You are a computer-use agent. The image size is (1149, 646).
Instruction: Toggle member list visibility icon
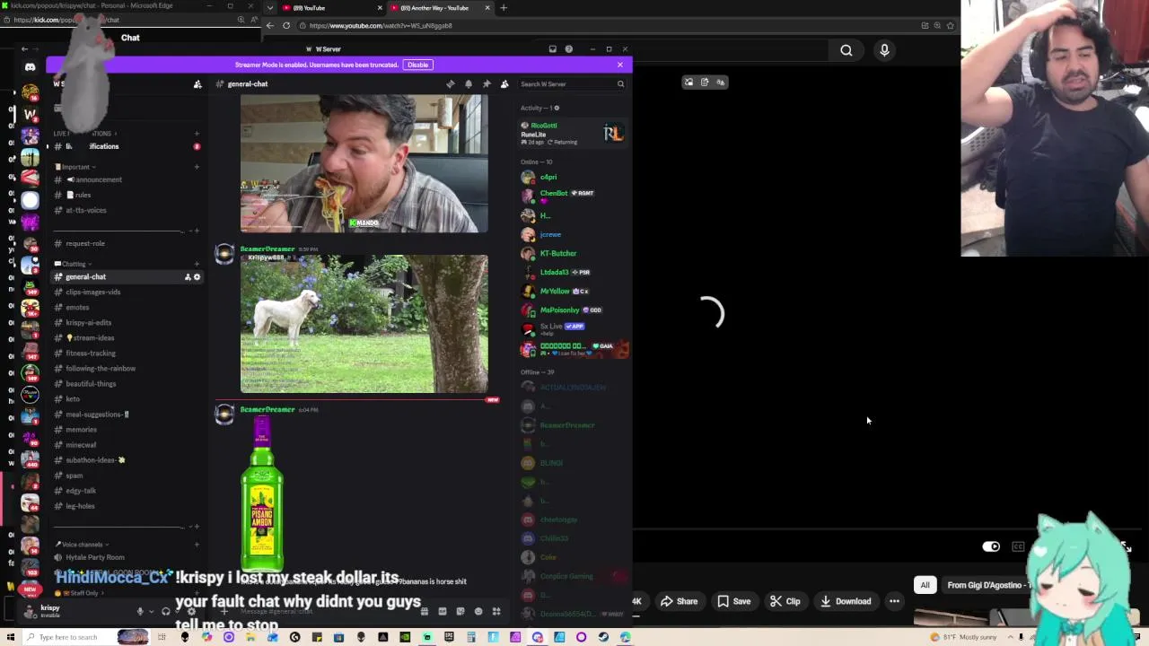(504, 83)
